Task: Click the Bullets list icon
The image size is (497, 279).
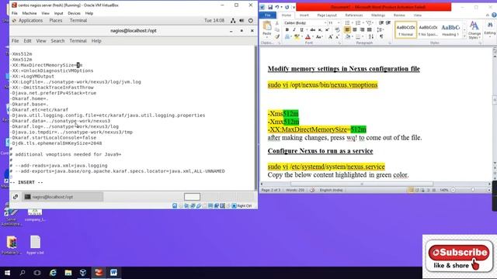Action: [348, 23]
